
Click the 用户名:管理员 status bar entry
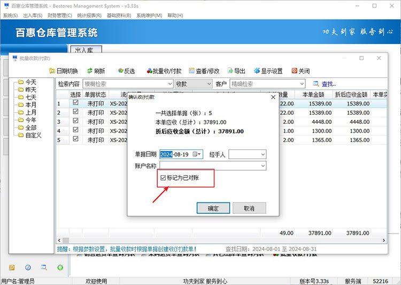coord(18,281)
